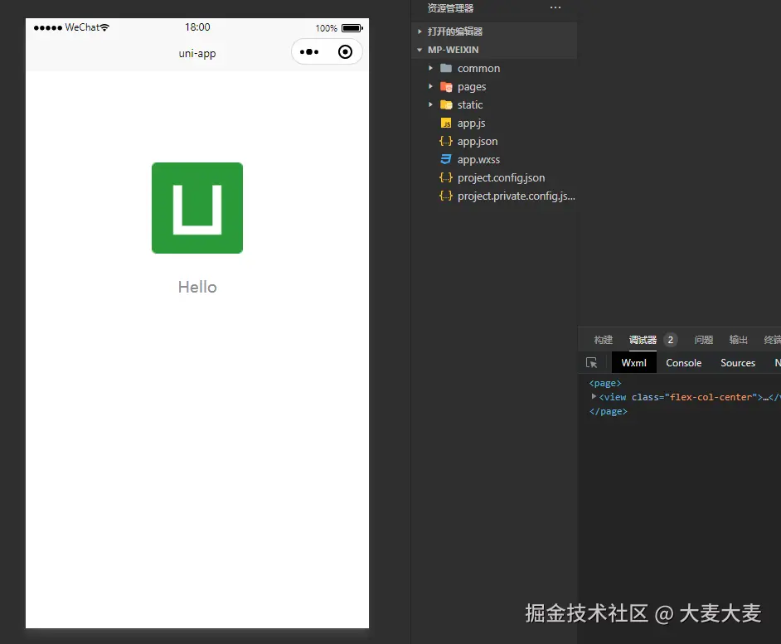The height and width of the screenshot is (644, 781).
Task: Select the Sources devtools tab
Action: [738, 362]
